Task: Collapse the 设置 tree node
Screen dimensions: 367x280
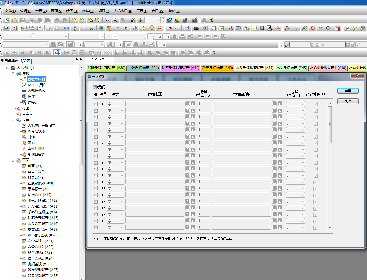Action: click(x=13, y=120)
